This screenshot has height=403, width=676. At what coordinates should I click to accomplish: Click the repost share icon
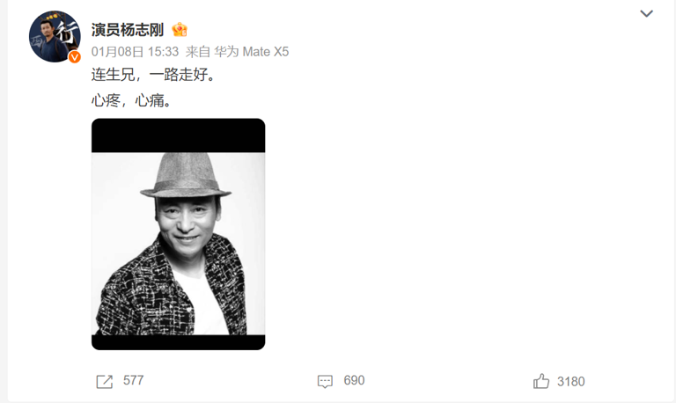105,382
